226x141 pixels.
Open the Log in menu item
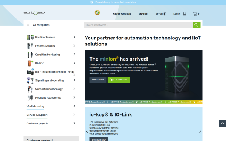[177, 14]
